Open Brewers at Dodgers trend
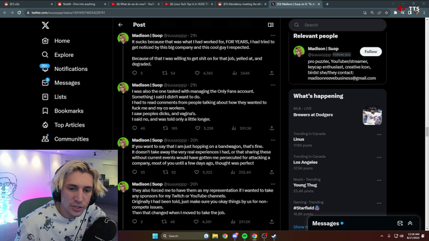This screenshot has height=241, width=429. tap(313, 114)
